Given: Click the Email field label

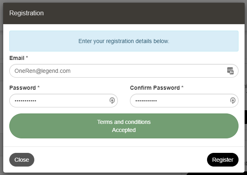Looking at the screenshot, I should click(x=17, y=58).
